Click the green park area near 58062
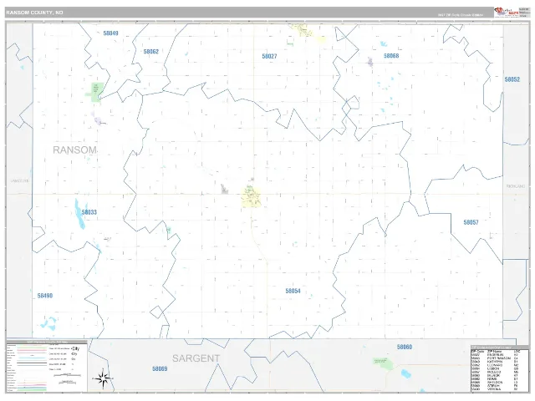Viewport: 535px width, 401px height. tap(94, 92)
